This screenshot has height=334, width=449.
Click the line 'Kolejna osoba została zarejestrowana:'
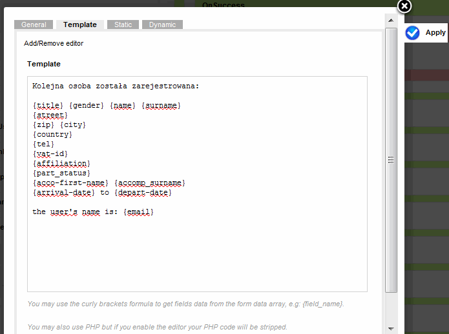click(116, 86)
